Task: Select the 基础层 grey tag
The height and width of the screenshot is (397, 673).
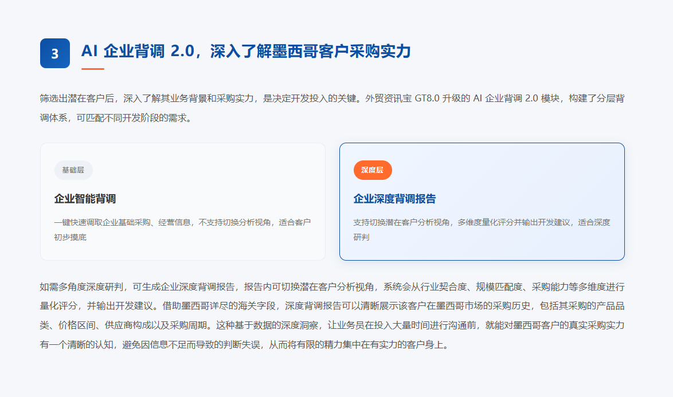Action: [x=73, y=170]
